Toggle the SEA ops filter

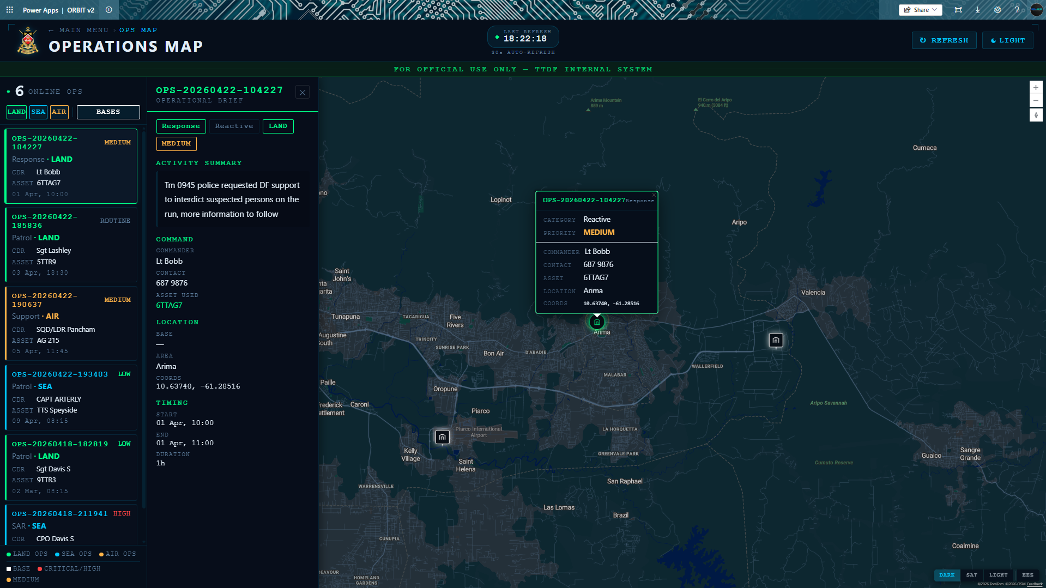tap(38, 112)
